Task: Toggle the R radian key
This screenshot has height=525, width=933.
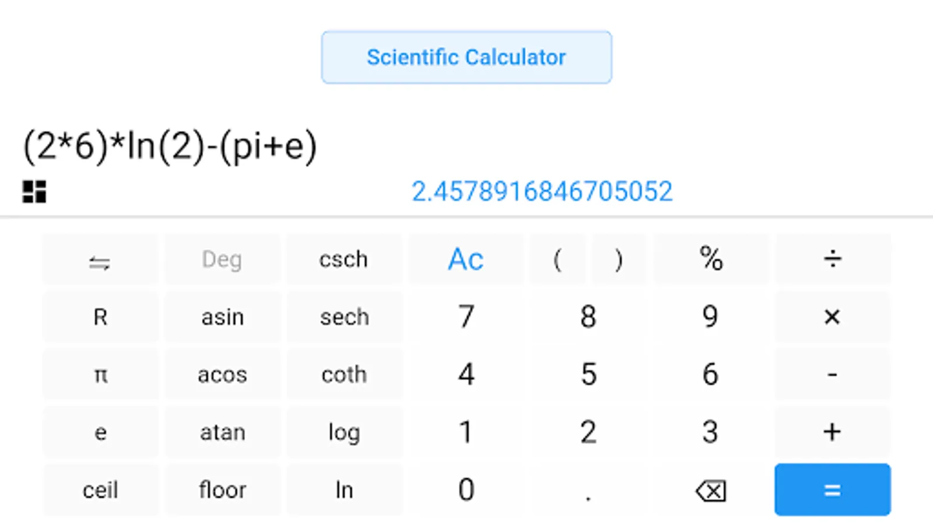Action: click(100, 317)
